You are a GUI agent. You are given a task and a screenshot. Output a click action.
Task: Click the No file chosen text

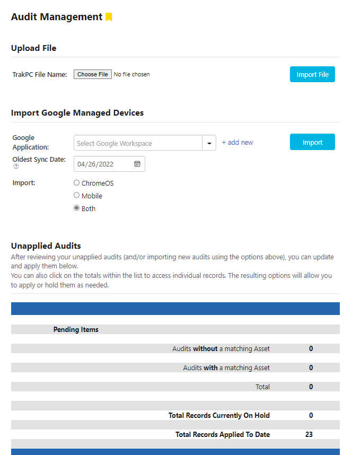pos(132,74)
